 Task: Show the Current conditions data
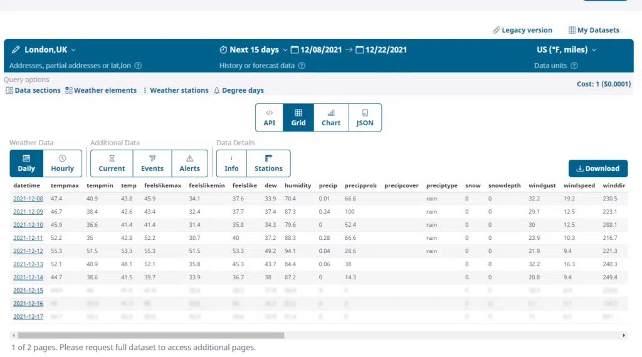point(112,163)
